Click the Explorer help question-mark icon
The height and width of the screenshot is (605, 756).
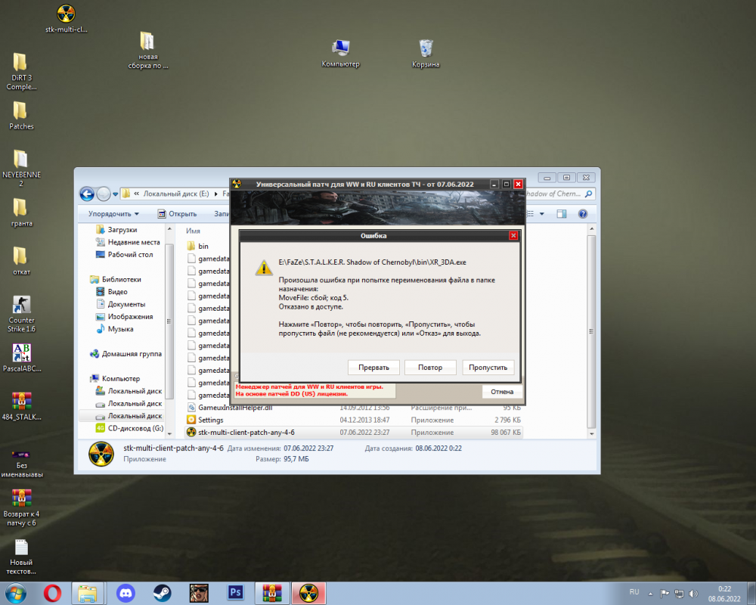(x=582, y=214)
